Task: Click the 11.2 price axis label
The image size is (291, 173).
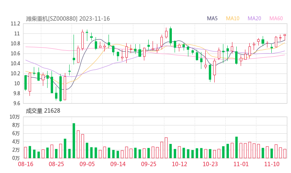Action: pos(15,24)
